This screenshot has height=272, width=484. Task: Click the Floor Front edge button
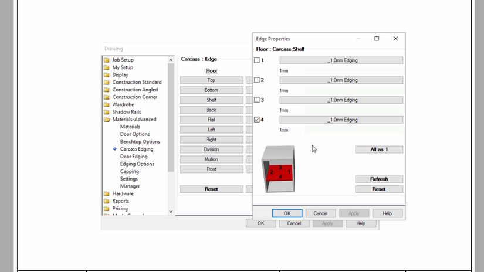pyautogui.click(x=211, y=169)
